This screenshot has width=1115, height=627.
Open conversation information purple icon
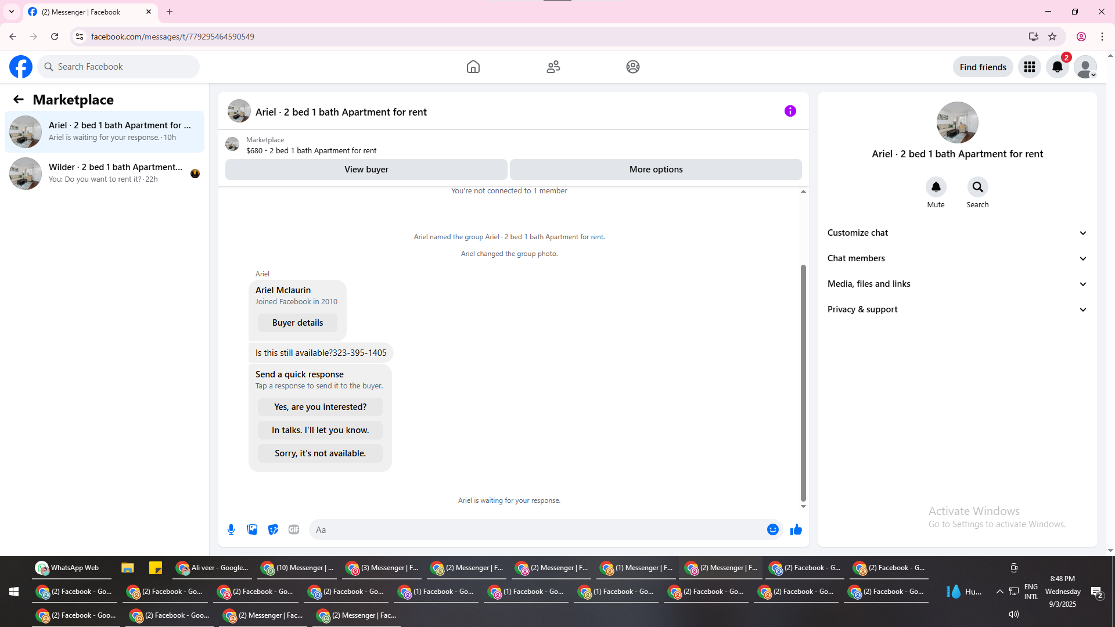pos(790,111)
